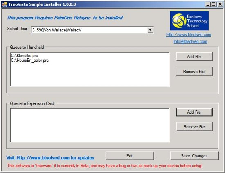Viewport: 225px width, 173px height.
Task: Click the Save Changes button
Action: point(194,156)
